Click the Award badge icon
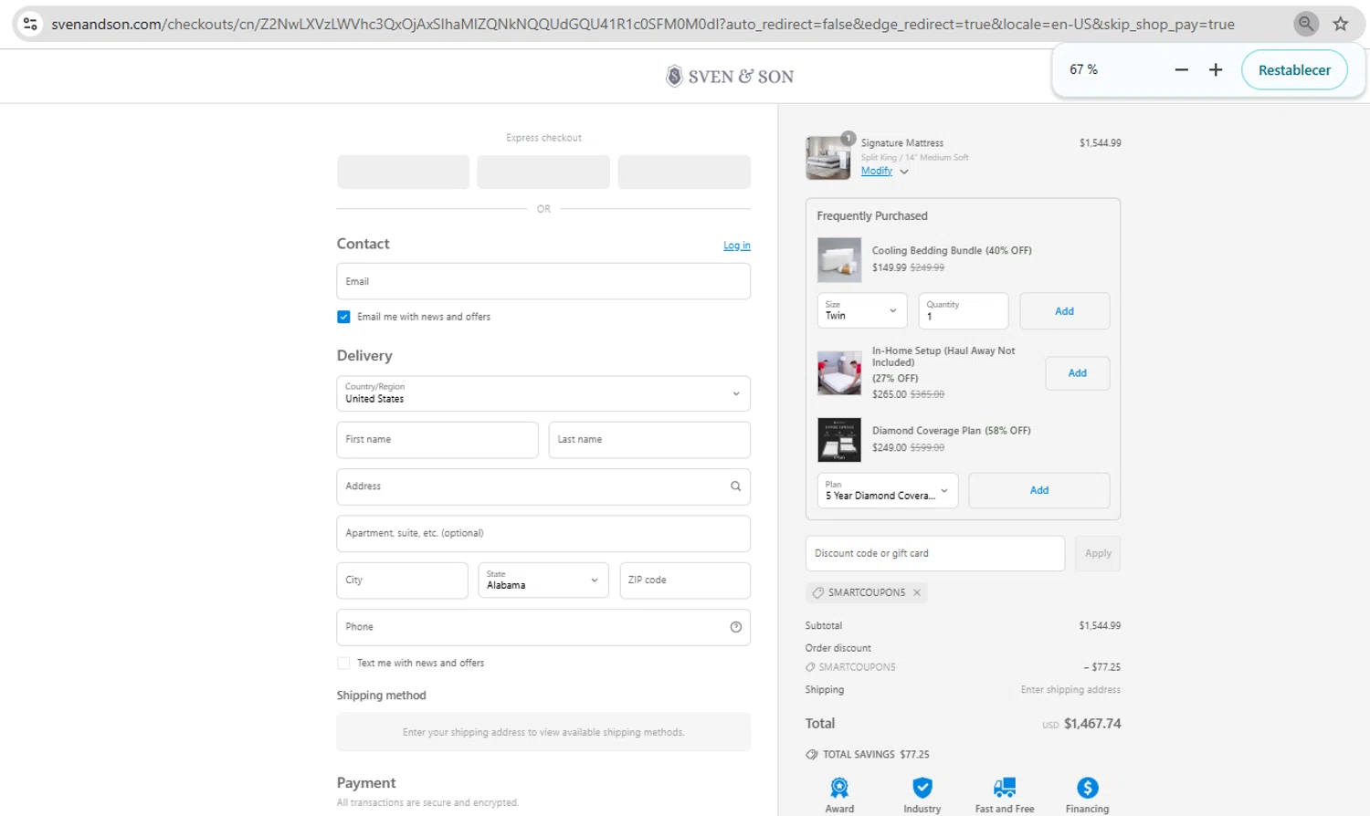 839,788
